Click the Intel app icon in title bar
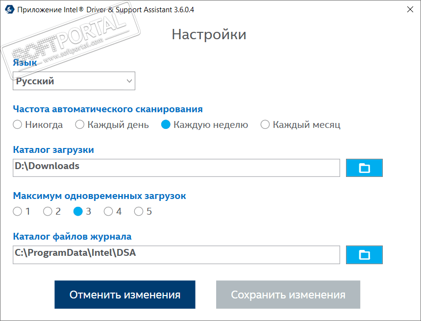 click(x=10, y=10)
